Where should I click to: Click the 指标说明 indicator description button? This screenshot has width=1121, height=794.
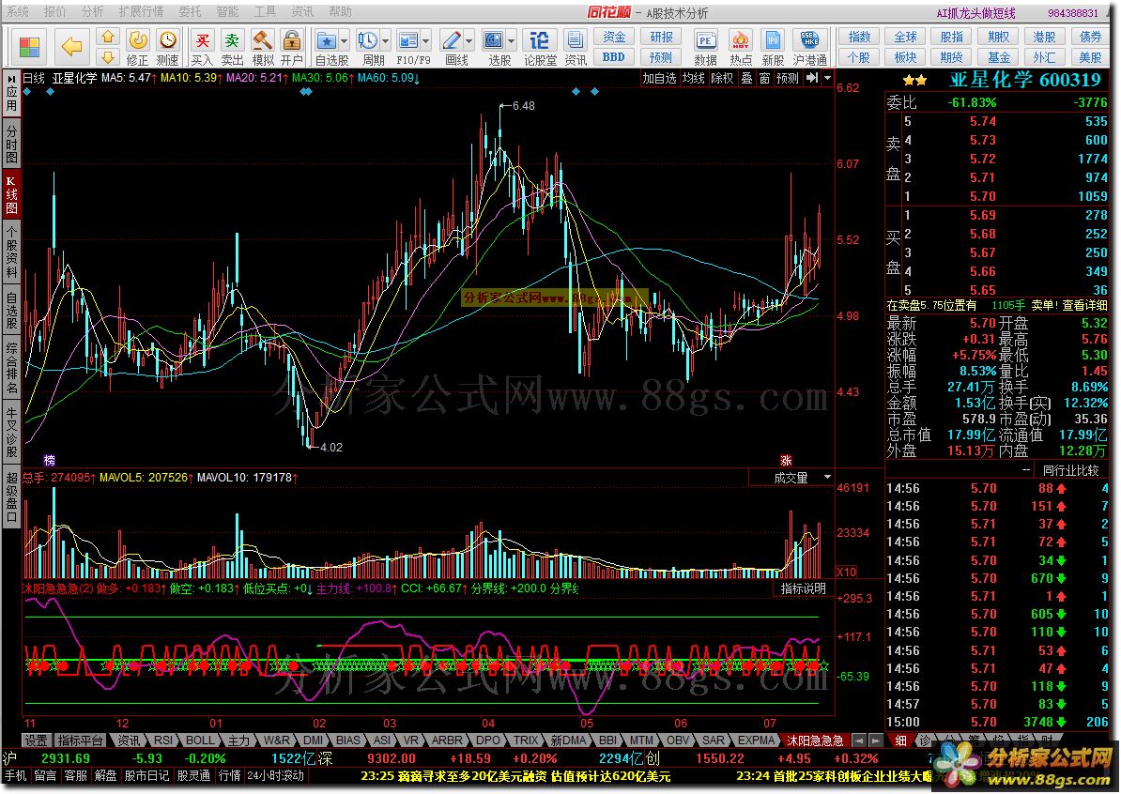tap(803, 588)
